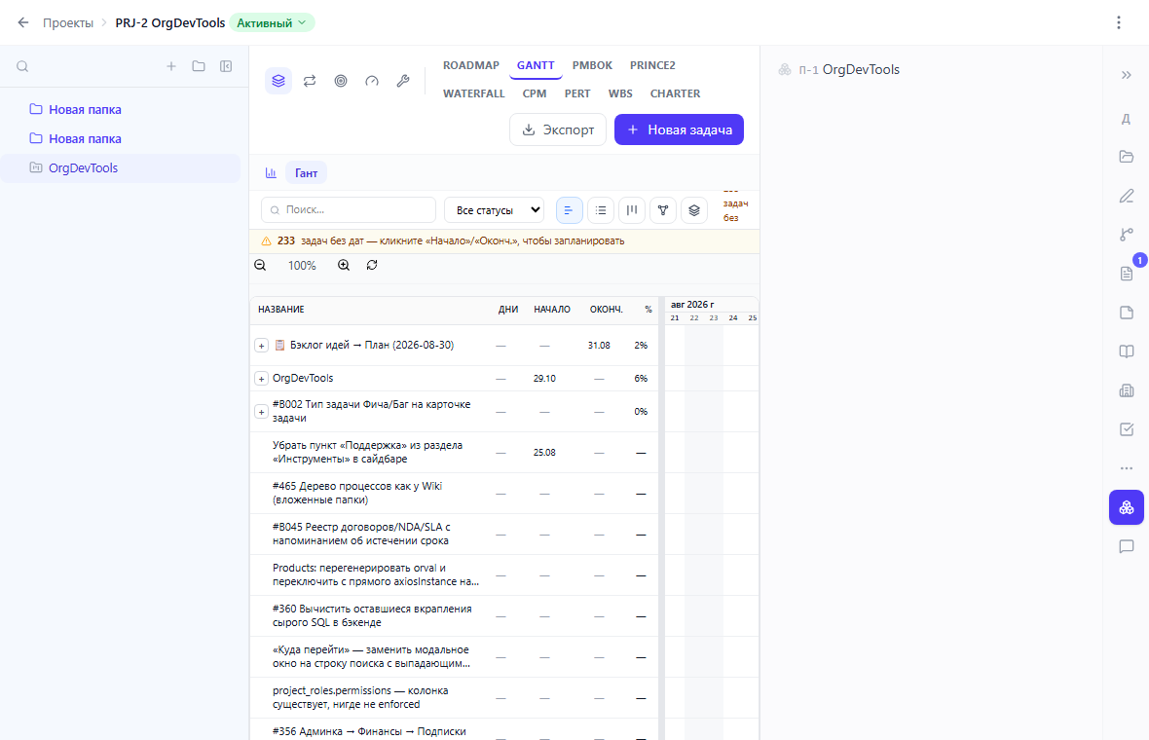The width and height of the screenshot is (1149, 740).
Task: Open the Д item in right rail
Action: (x=1127, y=119)
